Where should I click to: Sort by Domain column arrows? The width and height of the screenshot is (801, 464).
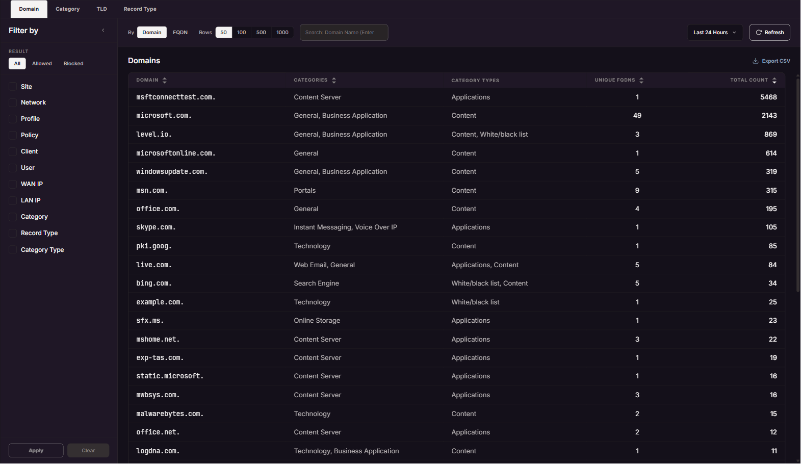click(x=164, y=81)
